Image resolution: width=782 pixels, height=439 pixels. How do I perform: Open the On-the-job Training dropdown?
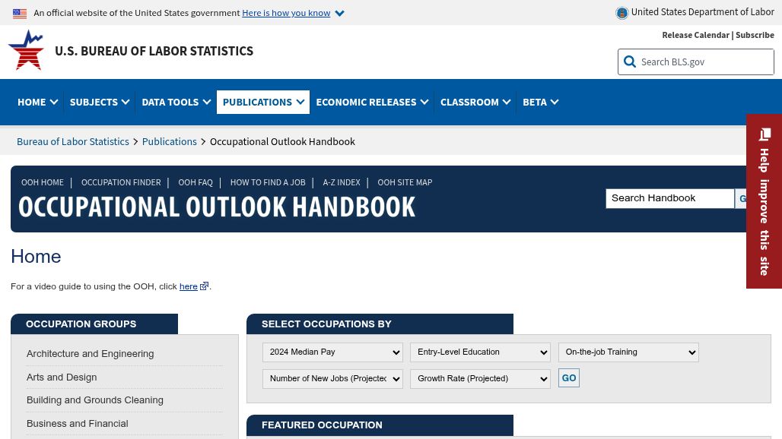coord(628,352)
